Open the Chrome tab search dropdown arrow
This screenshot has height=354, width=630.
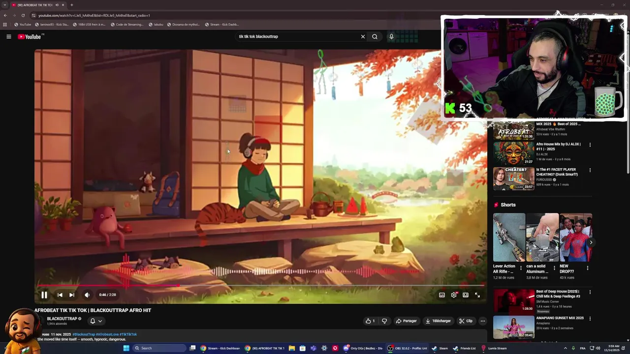pos(5,5)
